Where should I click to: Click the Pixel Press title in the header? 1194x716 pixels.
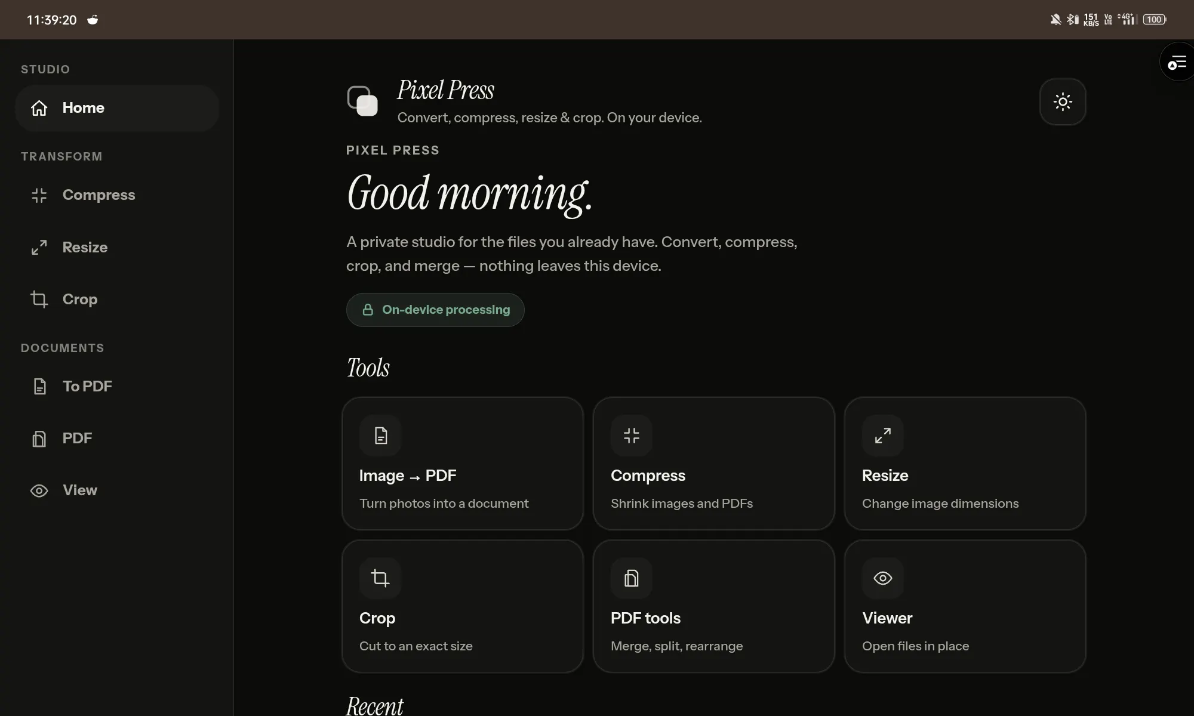446,90
